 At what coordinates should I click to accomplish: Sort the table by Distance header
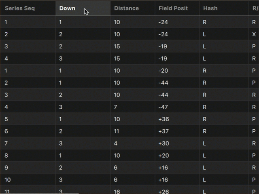[126, 8]
